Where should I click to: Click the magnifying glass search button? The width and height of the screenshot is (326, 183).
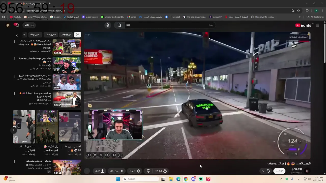tap(119, 25)
